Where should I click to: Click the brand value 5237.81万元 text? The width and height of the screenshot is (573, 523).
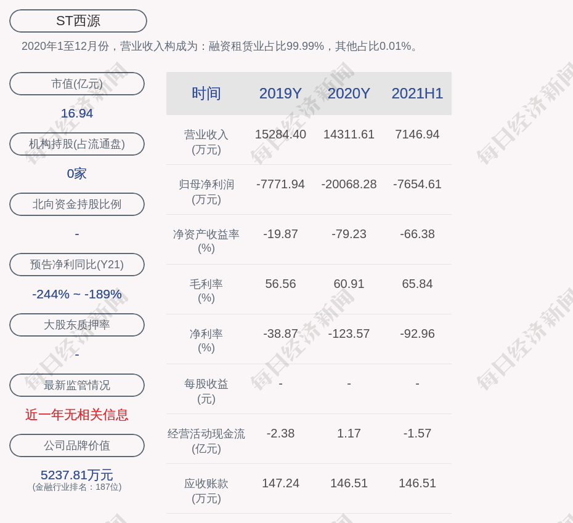click(x=77, y=475)
